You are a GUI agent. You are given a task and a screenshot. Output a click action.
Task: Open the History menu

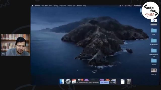[x=56, y=6]
